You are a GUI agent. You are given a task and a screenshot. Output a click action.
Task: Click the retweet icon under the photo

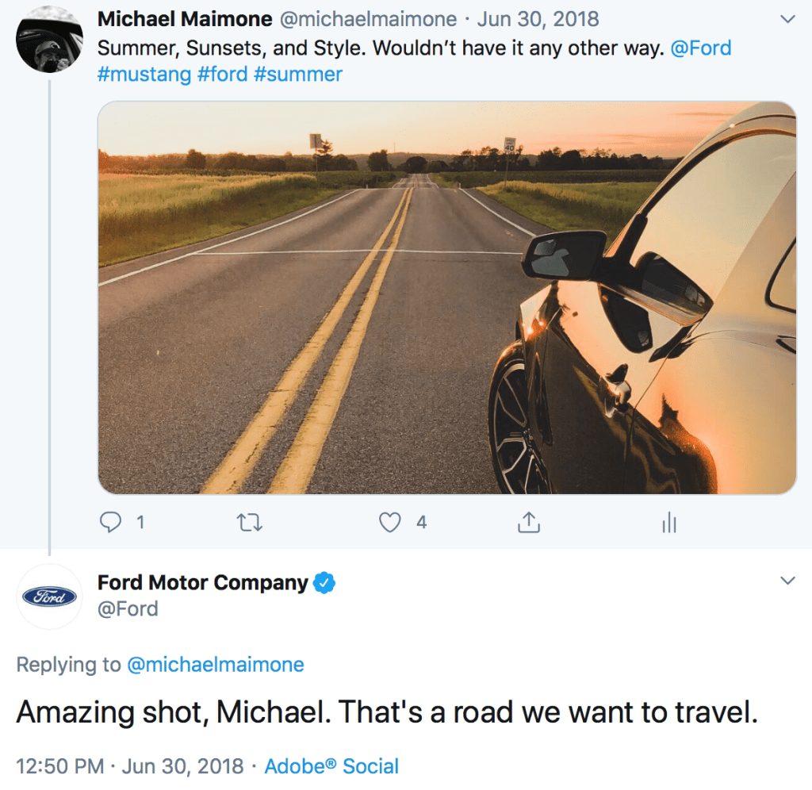[x=249, y=522]
